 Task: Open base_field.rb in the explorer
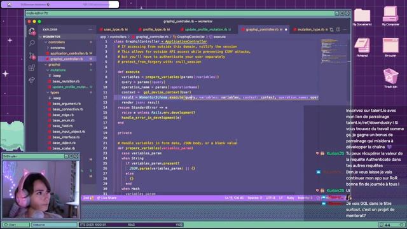coord(62,126)
